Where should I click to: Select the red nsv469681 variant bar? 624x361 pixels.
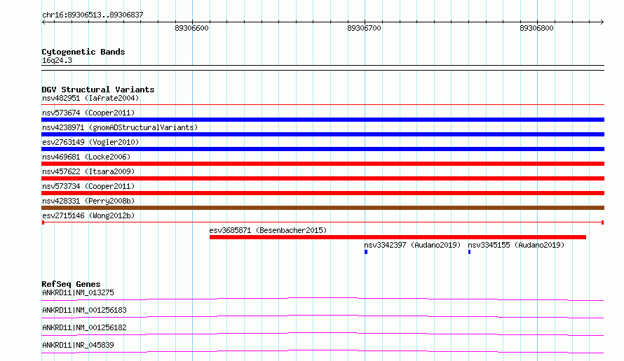[x=323, y=164]
